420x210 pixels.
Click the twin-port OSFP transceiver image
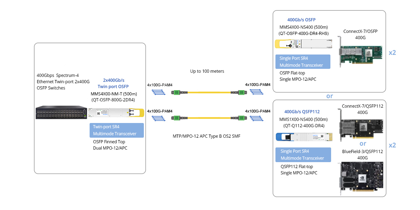[117, 113]
